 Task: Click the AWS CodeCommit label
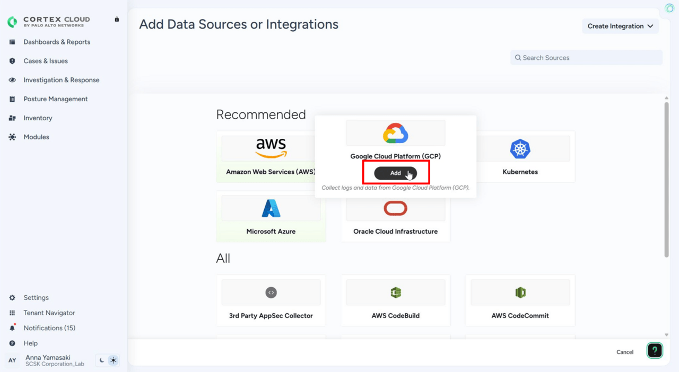(x=520, y=316)
